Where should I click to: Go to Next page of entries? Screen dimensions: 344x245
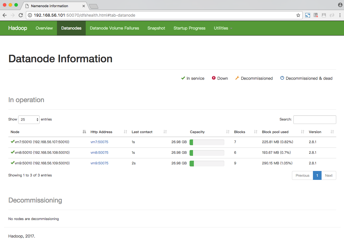pyautogui.click(x=328, y=176)
